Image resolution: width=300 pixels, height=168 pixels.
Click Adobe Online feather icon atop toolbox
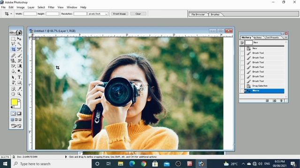pos(16,33)
